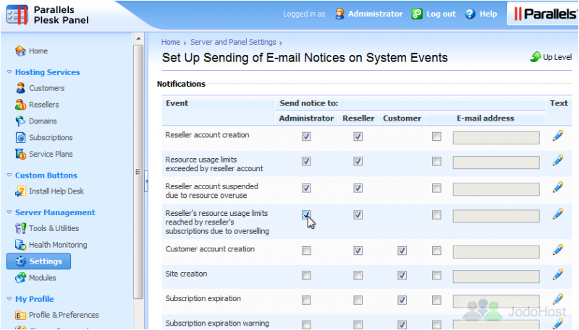Screen dimensions: 579x330
Task: Uncheck Administrator for Reseller account creation
Action: [306, 136]
